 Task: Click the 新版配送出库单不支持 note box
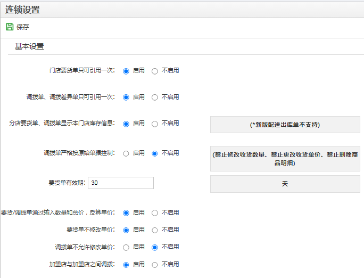pyautogui.click(x=285, y=125)
